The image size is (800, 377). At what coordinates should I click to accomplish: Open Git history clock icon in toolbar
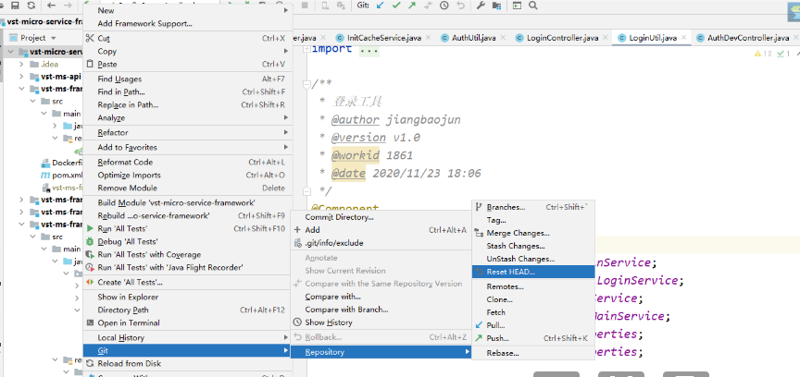pos(443,6)
